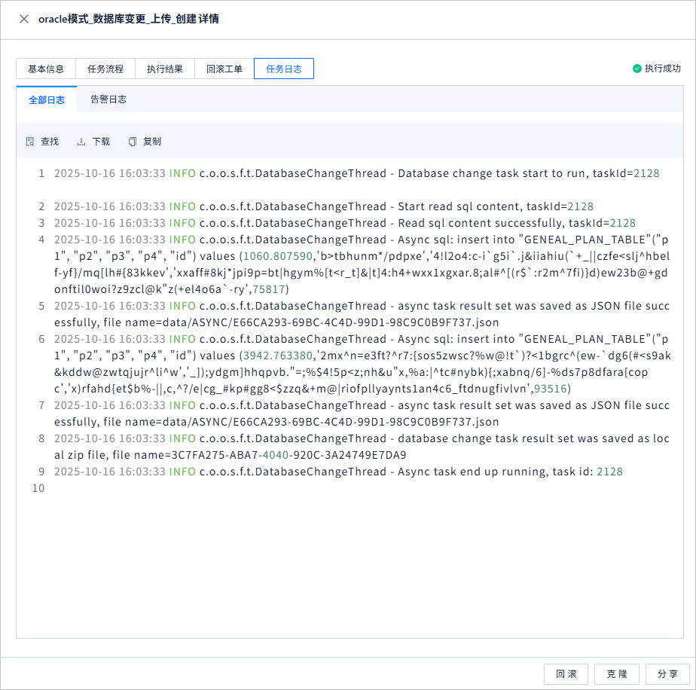This screenshot has height=690, width=696.
Task: Click the timestamp on log line 9
Action: tap(110, 472)
